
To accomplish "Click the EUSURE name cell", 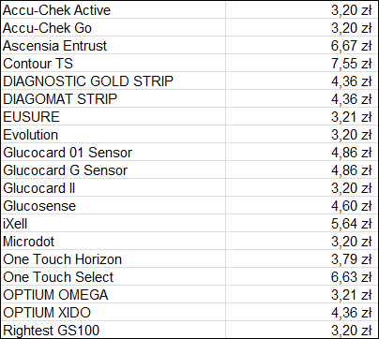I will point(114,117).
